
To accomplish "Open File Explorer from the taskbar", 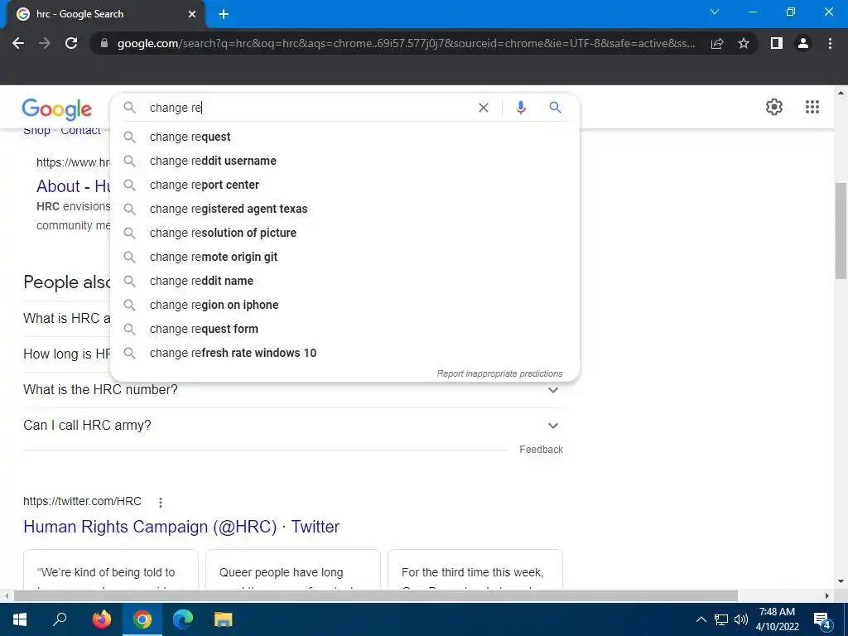I will tap(224, 619).
